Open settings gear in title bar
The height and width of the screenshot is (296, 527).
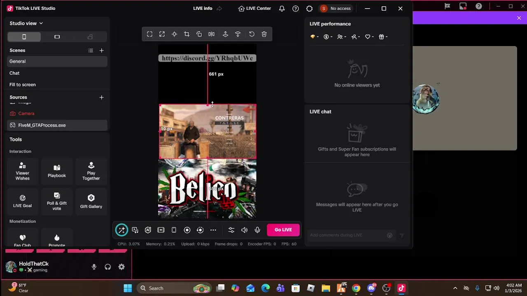point(310,8)
